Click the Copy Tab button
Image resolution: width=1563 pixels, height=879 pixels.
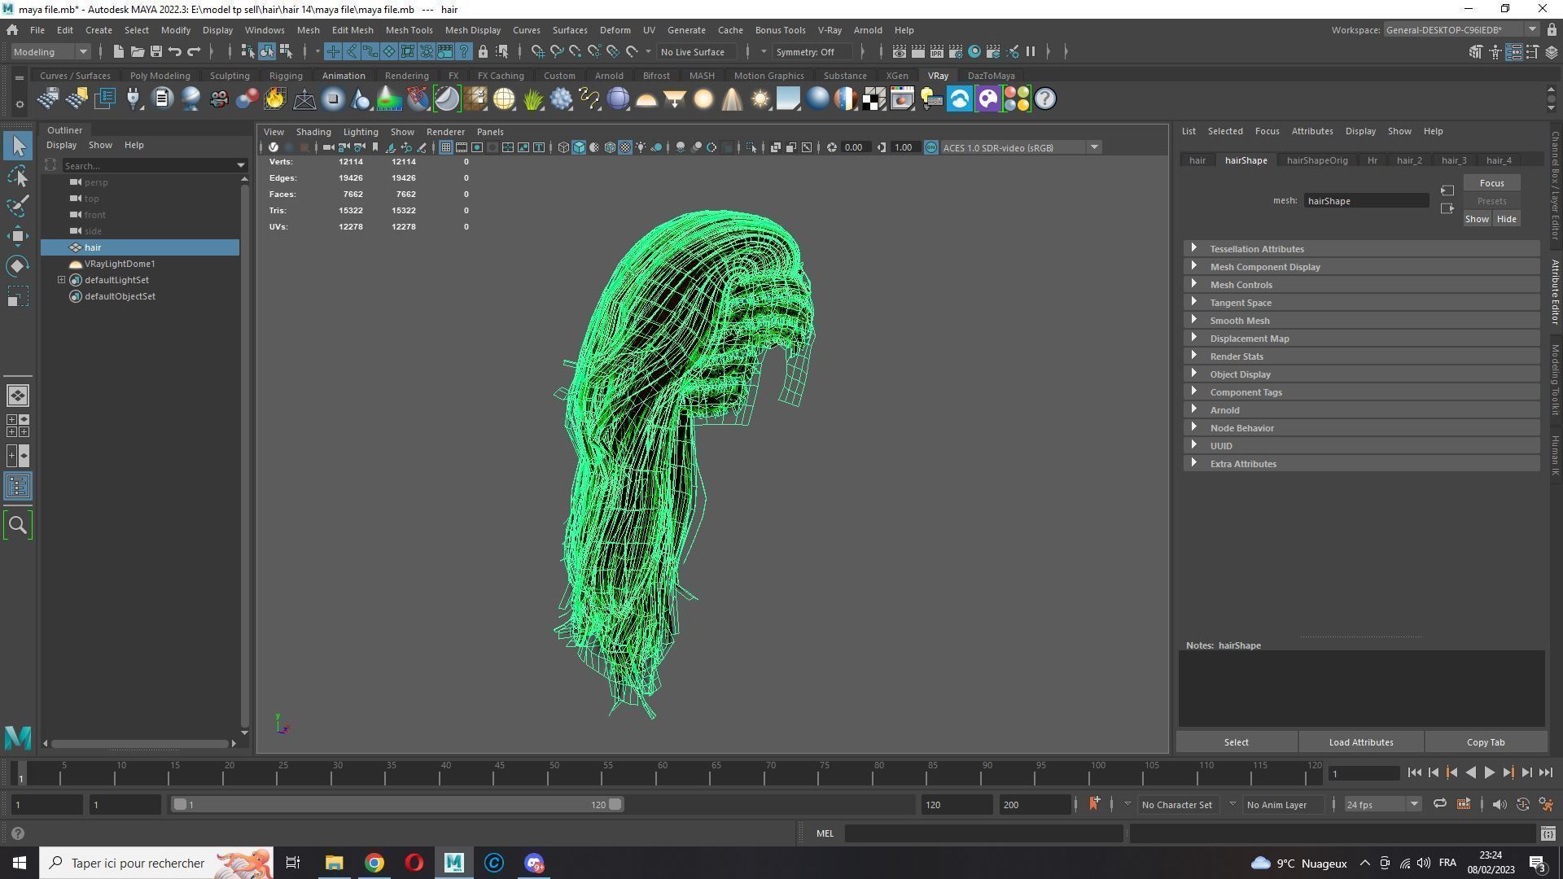(1485, 742)
